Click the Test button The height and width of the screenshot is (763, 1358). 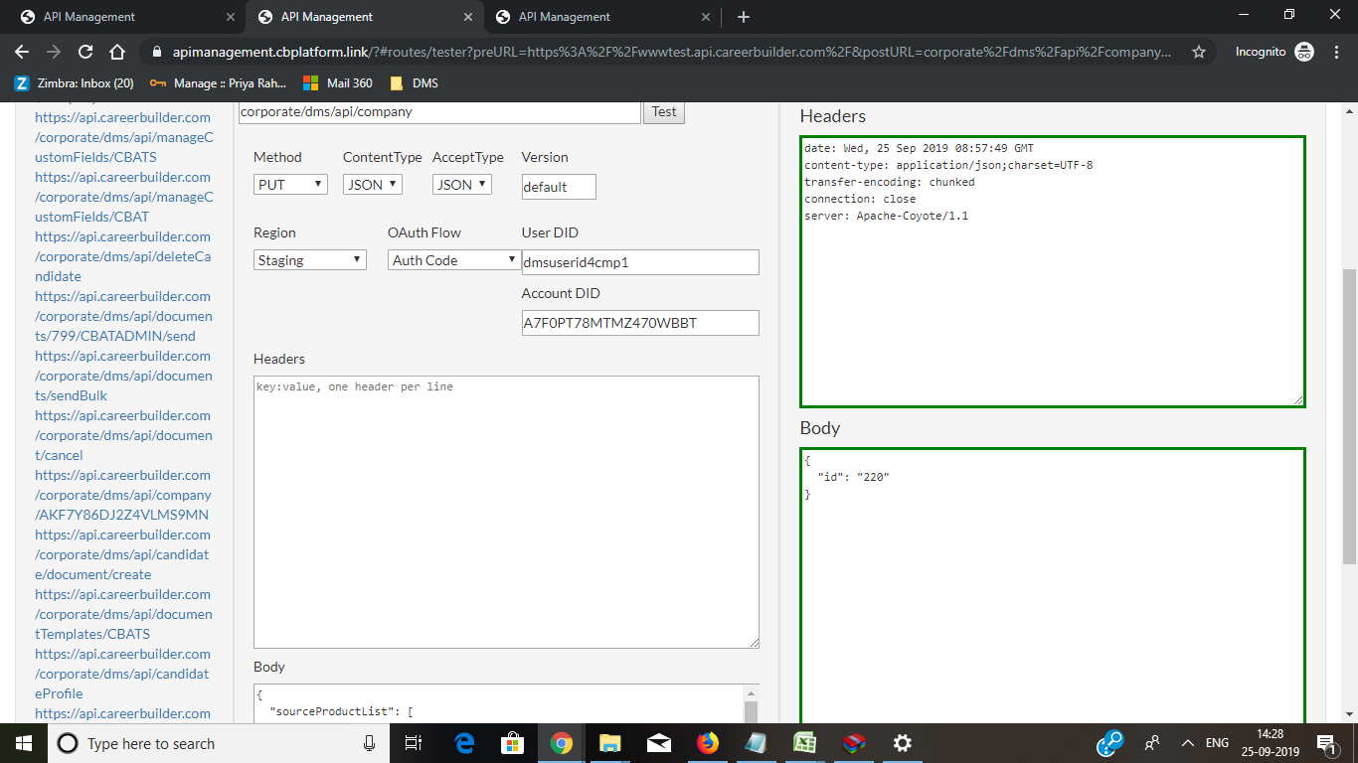coord(664,112)
